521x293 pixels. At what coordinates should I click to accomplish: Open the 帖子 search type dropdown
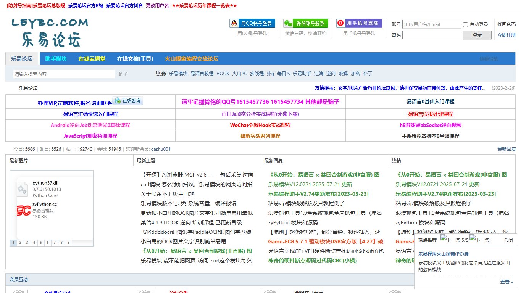pyautogui.click(x=123, y=74)
